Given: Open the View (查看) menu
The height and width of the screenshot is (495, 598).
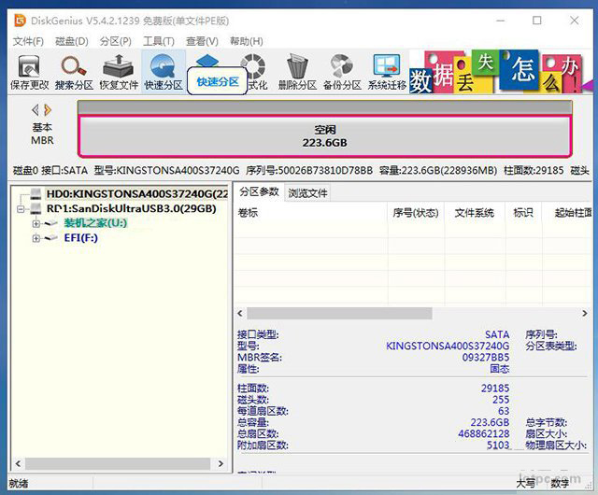Looking at the screenshot, I should pyautogui.click(x=202, y=41).
